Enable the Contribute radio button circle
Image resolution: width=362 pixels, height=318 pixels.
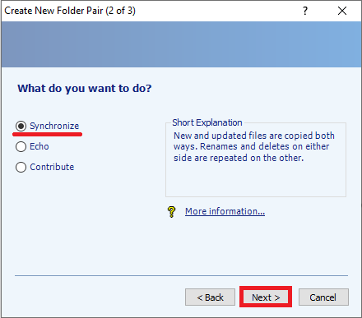pyautogui.click(x=21, y=167)
